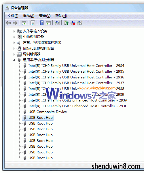Click the blue Help question mark icon
Viewport: 144px width, 173px height.
pyautogui.click(x=41, y=23)
